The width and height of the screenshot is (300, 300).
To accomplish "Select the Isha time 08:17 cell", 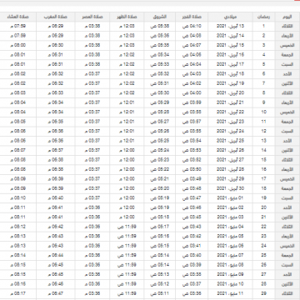I will point(18,293).
